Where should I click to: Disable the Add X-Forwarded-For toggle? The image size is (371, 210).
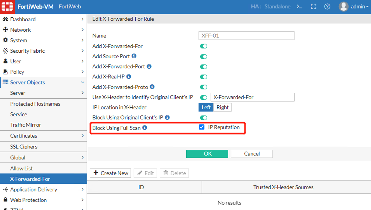point(203,46)
